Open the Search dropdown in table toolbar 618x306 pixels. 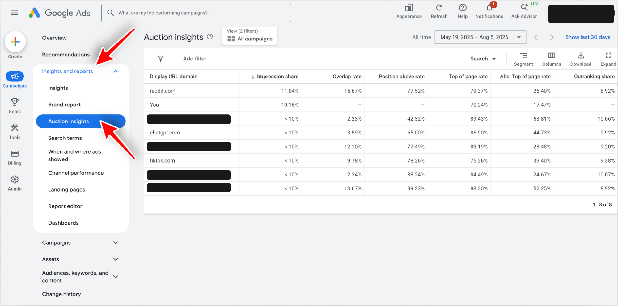(x=483, y=59)
